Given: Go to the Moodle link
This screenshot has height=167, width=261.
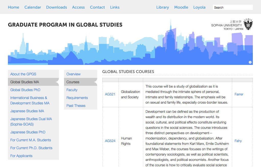Looking at the screenshot, I should tap(181, 7).
